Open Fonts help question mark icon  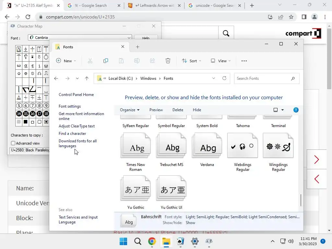tap(296, 110)
